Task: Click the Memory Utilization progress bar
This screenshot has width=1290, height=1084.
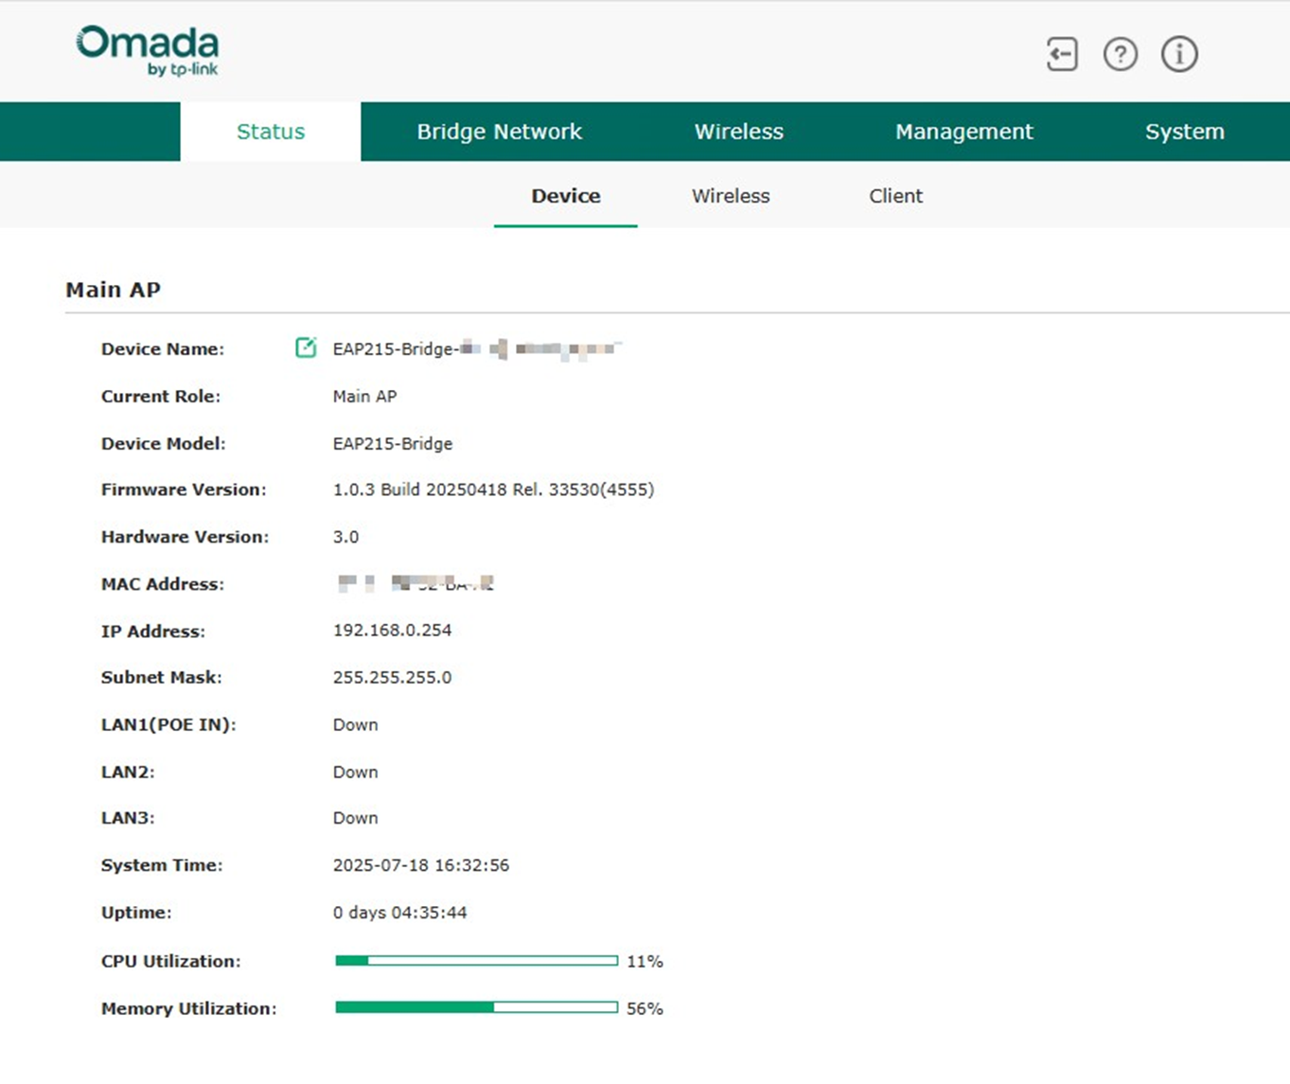Action: (x=476, y=1008)
